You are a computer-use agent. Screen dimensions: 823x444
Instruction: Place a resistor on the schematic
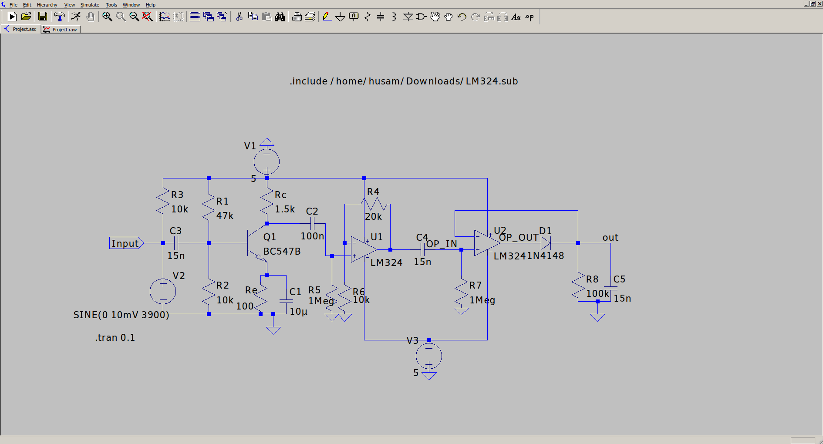tap(368, 17)
